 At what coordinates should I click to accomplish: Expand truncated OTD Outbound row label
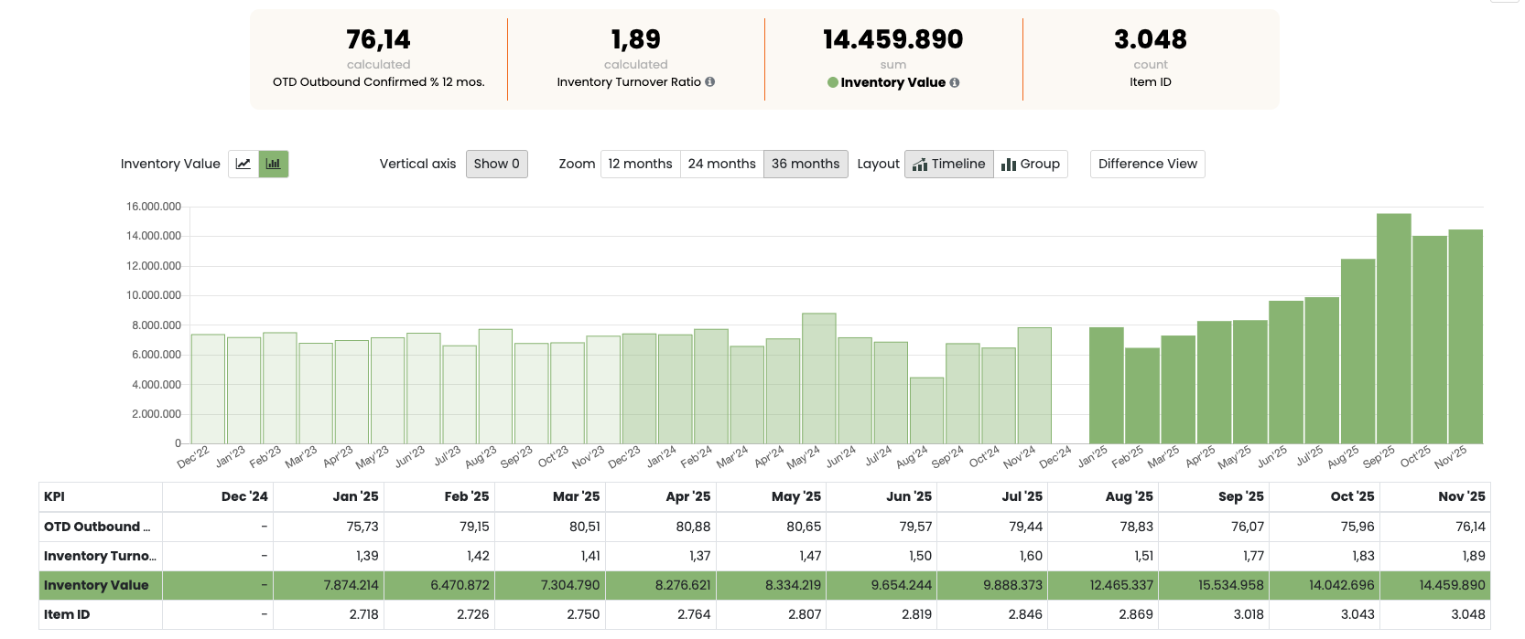97,527
